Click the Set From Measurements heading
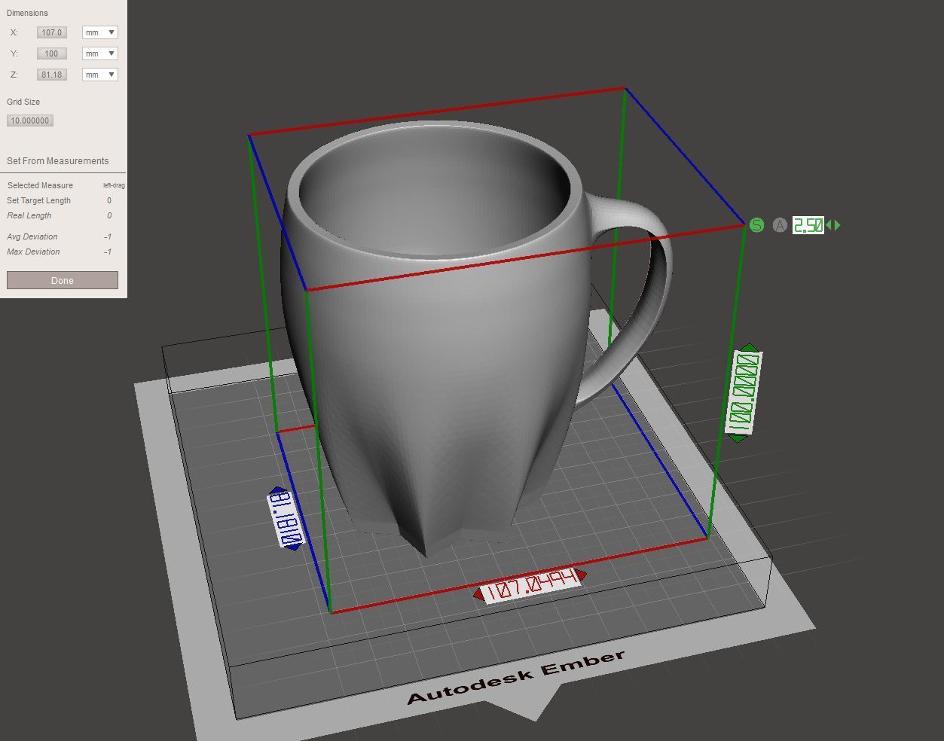 [x=57, y=161]
